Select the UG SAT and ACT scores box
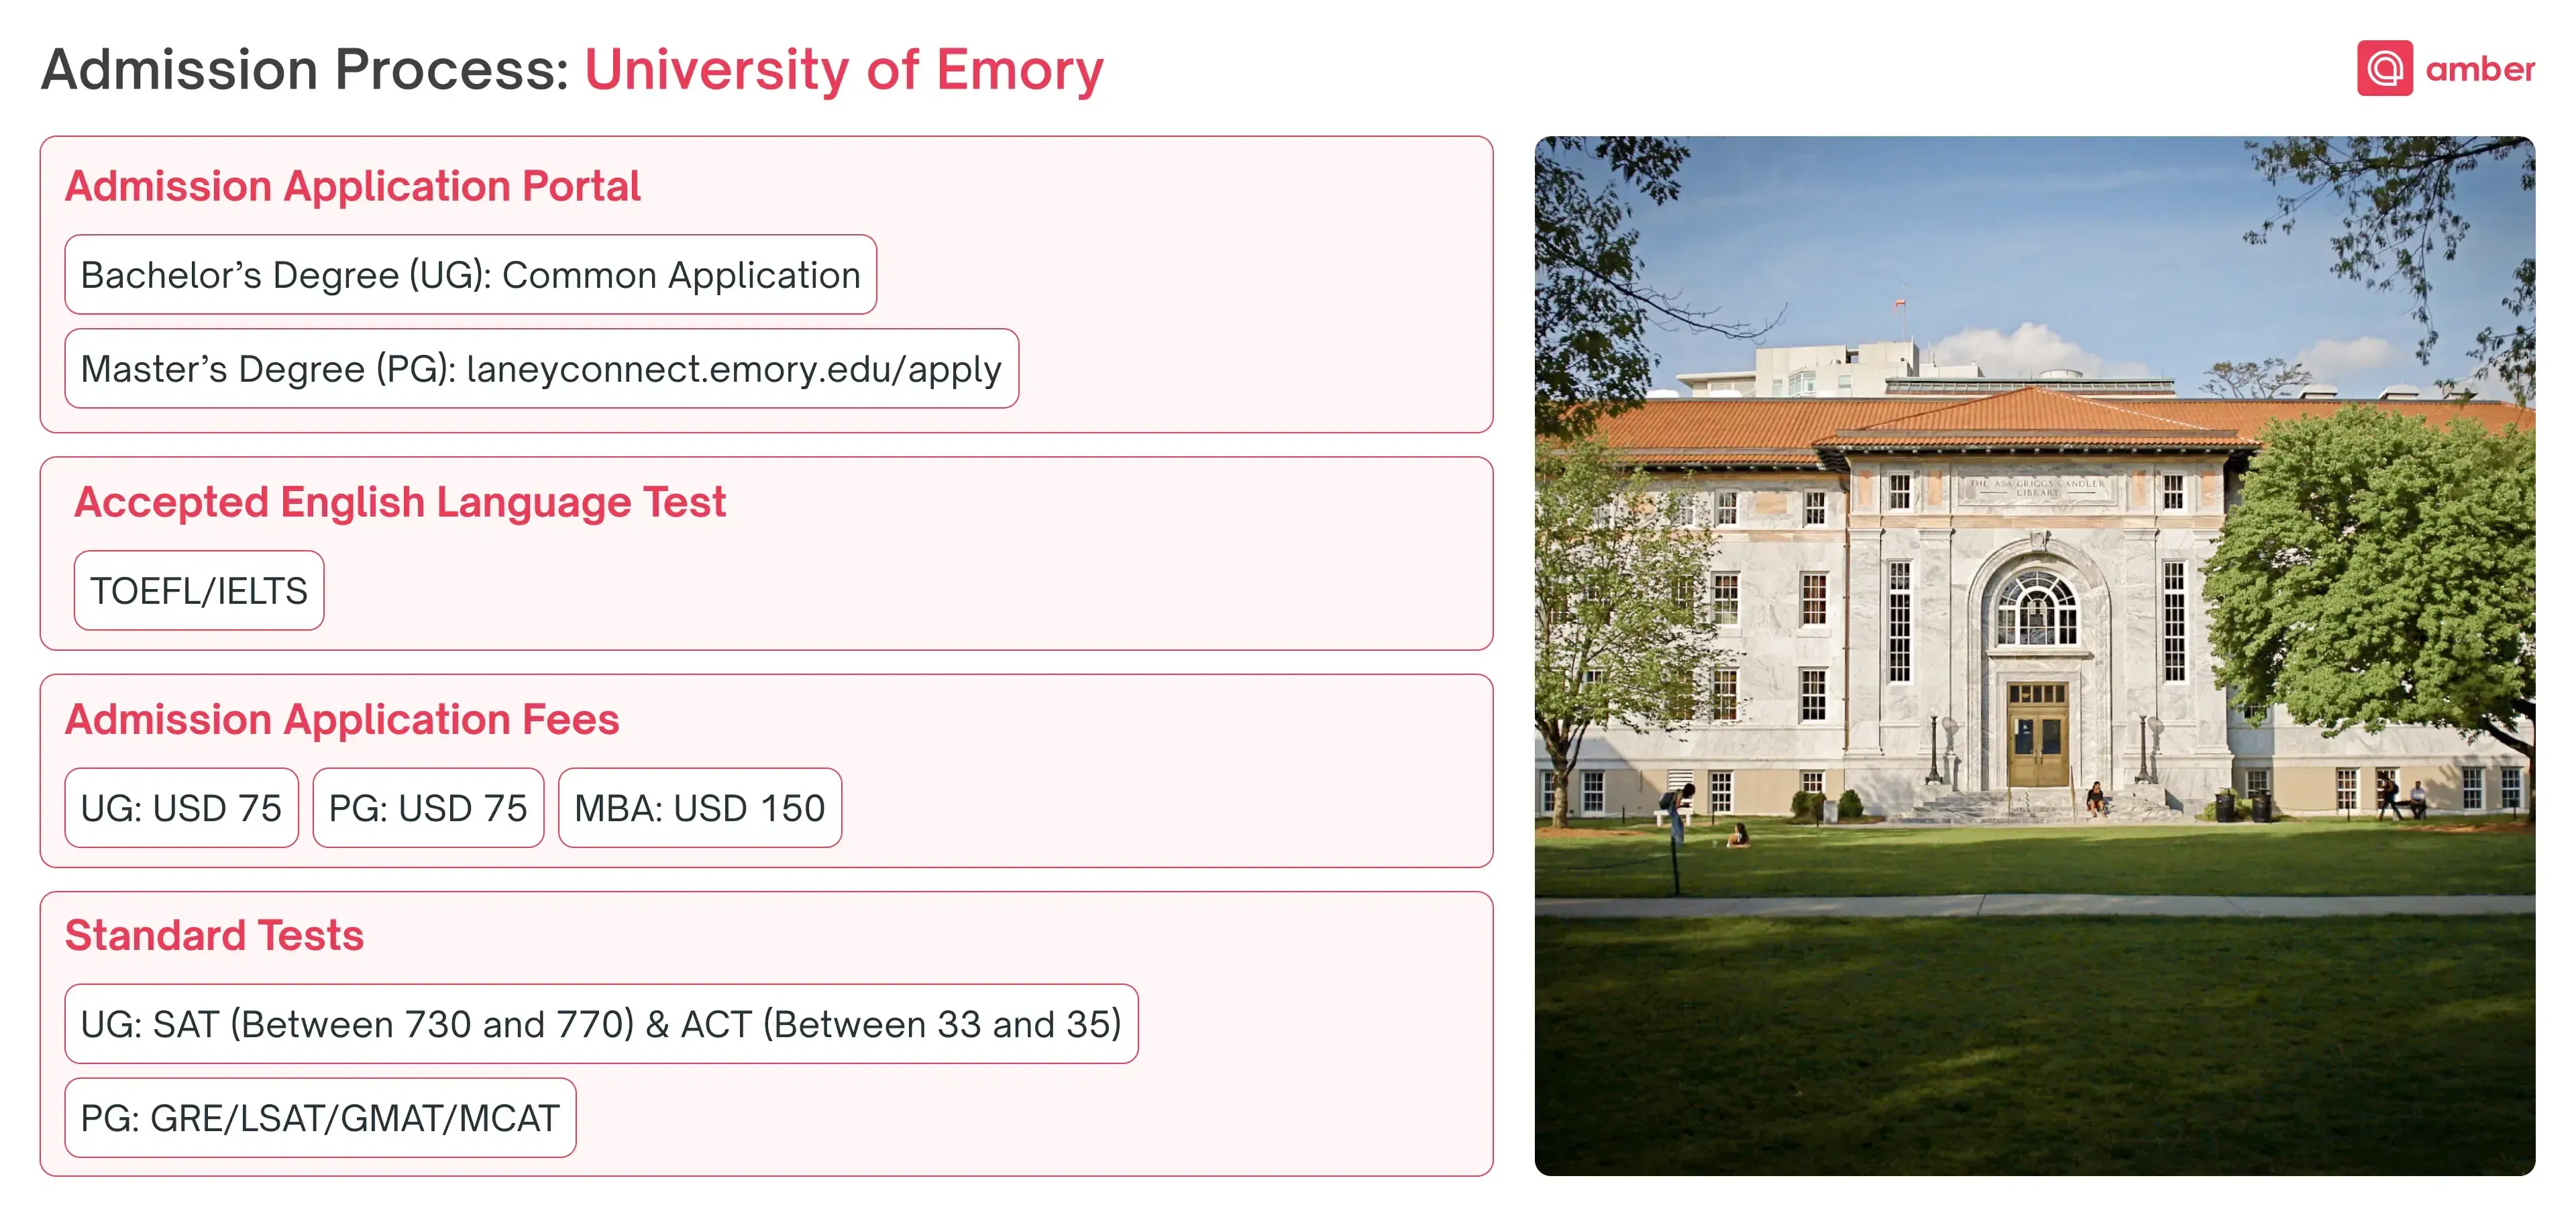 tap(601, 1024)
